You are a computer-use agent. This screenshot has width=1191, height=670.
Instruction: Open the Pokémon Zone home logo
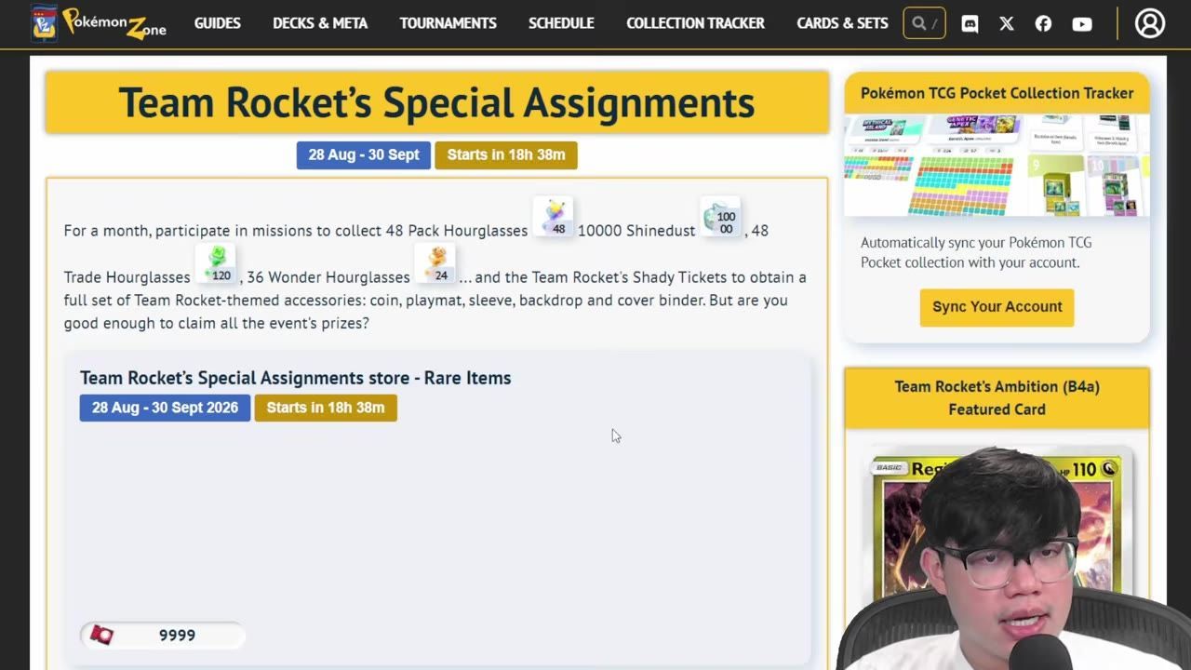pos(98,23)
